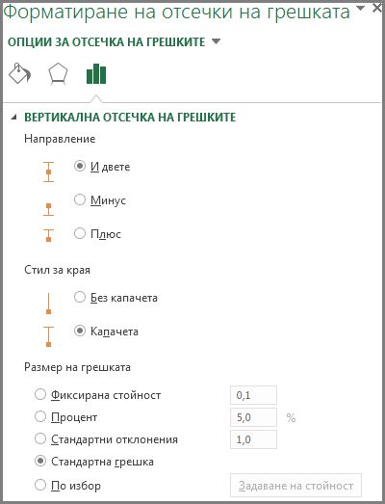Viewport: 385px width, 504px height.
Task: Click the minus-direction error bar icon
Action: [x=48, y=209]
